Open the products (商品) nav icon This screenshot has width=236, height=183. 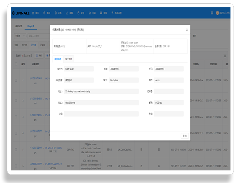pyautogui.click(x=44, y=13)
